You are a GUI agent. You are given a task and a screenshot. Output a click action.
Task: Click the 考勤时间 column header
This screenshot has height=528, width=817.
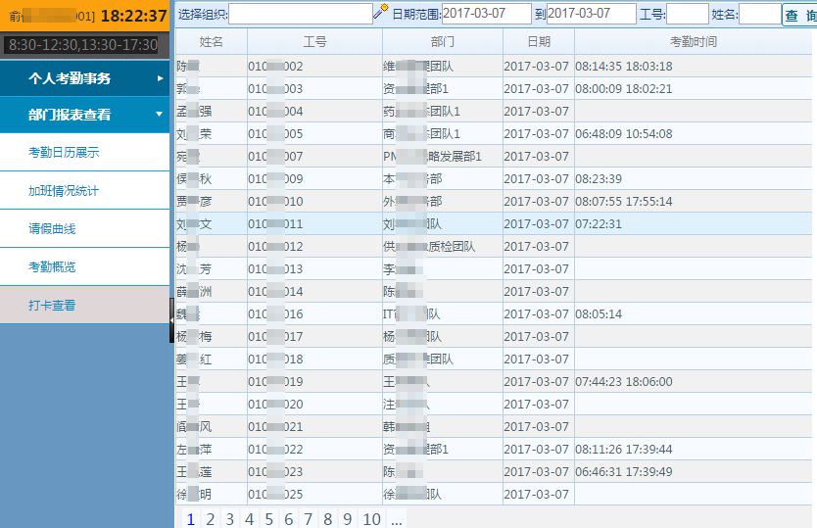[x=693, y=42]
